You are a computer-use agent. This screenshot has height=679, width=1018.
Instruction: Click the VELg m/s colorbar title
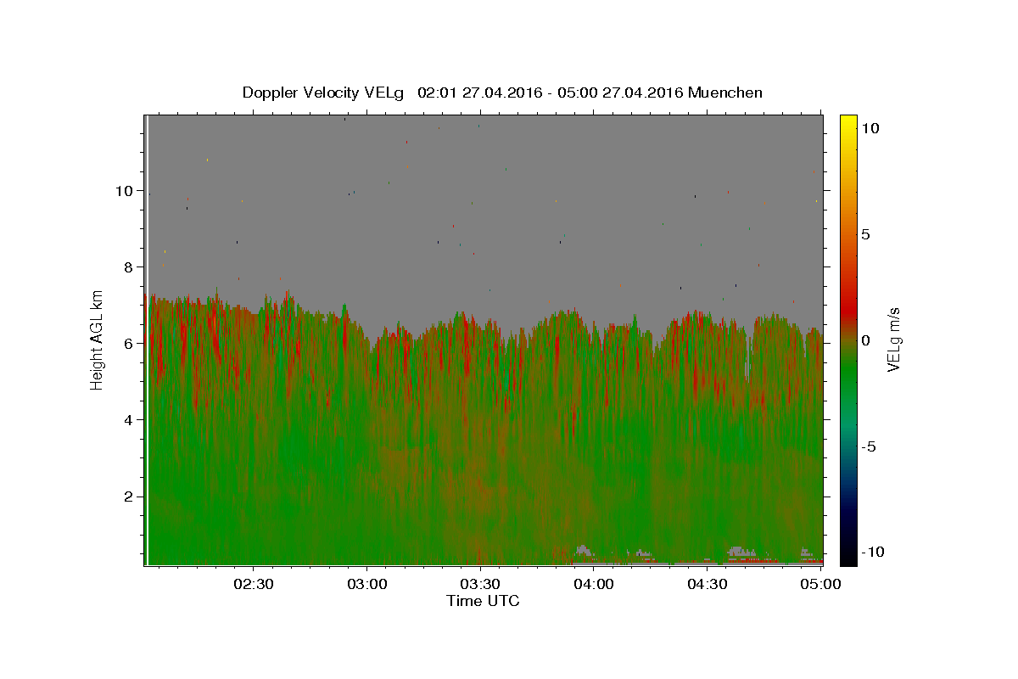point(893,339)
